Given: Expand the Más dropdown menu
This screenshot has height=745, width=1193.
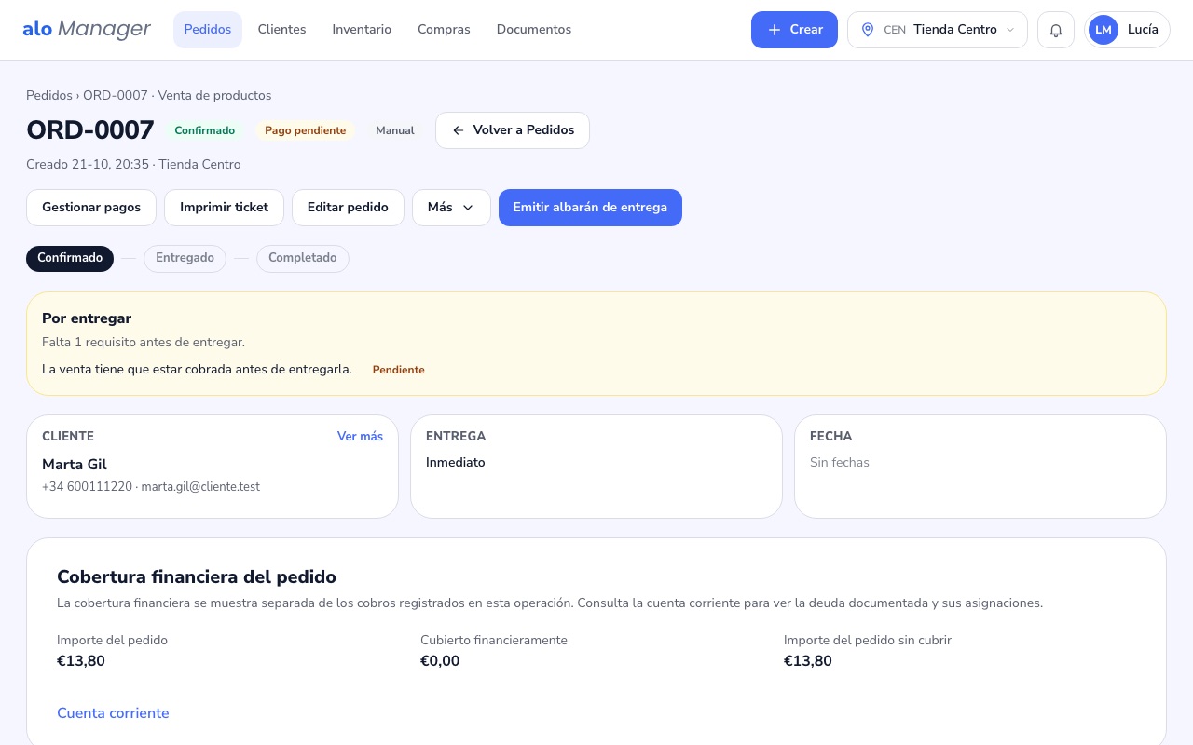Looking at the screenshot, I should [x=451, y=208].
